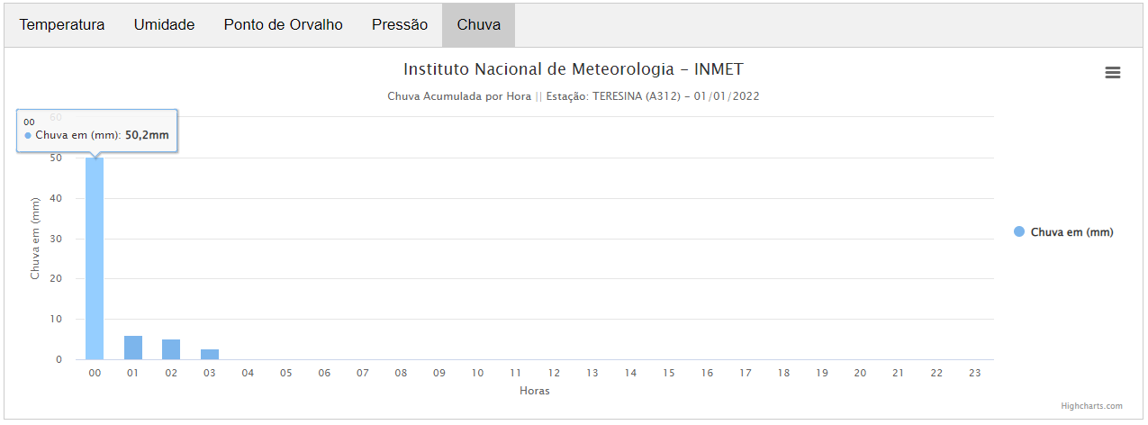
Task: Click the subtitle Chuva Acumulada por Hora
Action: coord(459,95)
